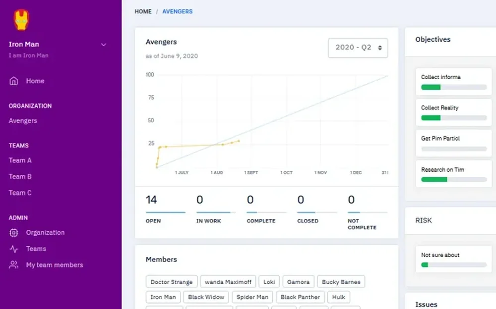Select the Doctor Strange member chip
496x309 pixels.
click(x=172, y=281)
